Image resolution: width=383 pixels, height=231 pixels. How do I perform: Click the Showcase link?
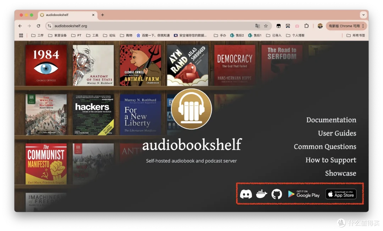(x=340, y=173)
